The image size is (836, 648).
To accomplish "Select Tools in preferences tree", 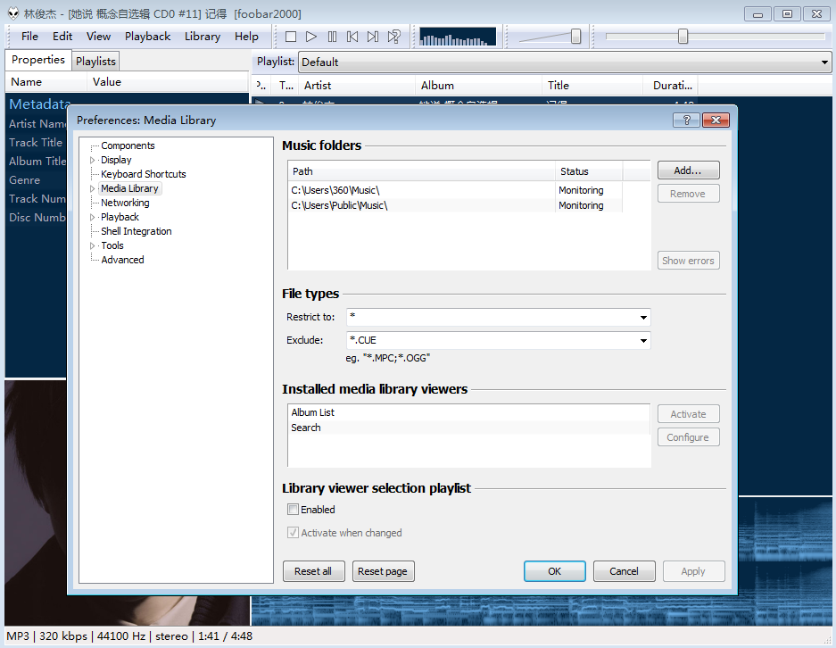I will click(x=112, y=245).
